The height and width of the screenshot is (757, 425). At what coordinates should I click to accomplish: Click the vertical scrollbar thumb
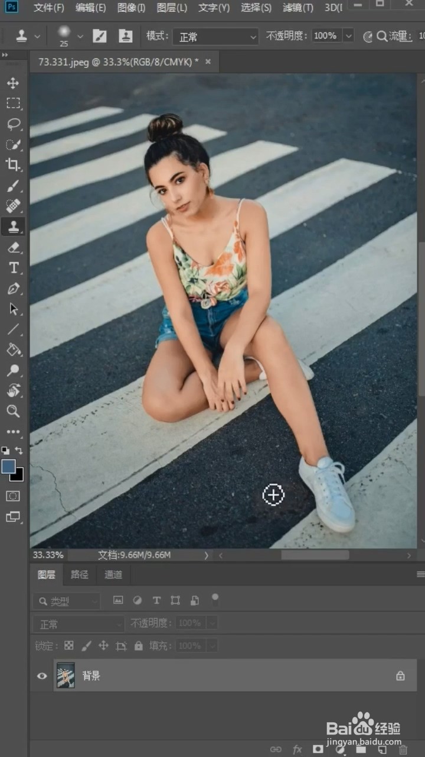421,319
